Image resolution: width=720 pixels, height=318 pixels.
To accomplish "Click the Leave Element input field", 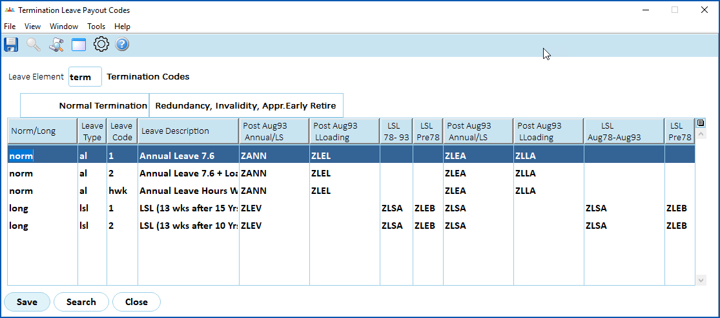I will [85, 77].
